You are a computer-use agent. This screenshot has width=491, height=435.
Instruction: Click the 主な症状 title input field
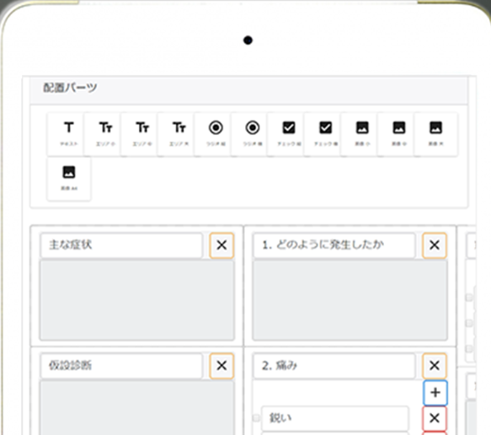pyautogui.click(x=121, y=245)
